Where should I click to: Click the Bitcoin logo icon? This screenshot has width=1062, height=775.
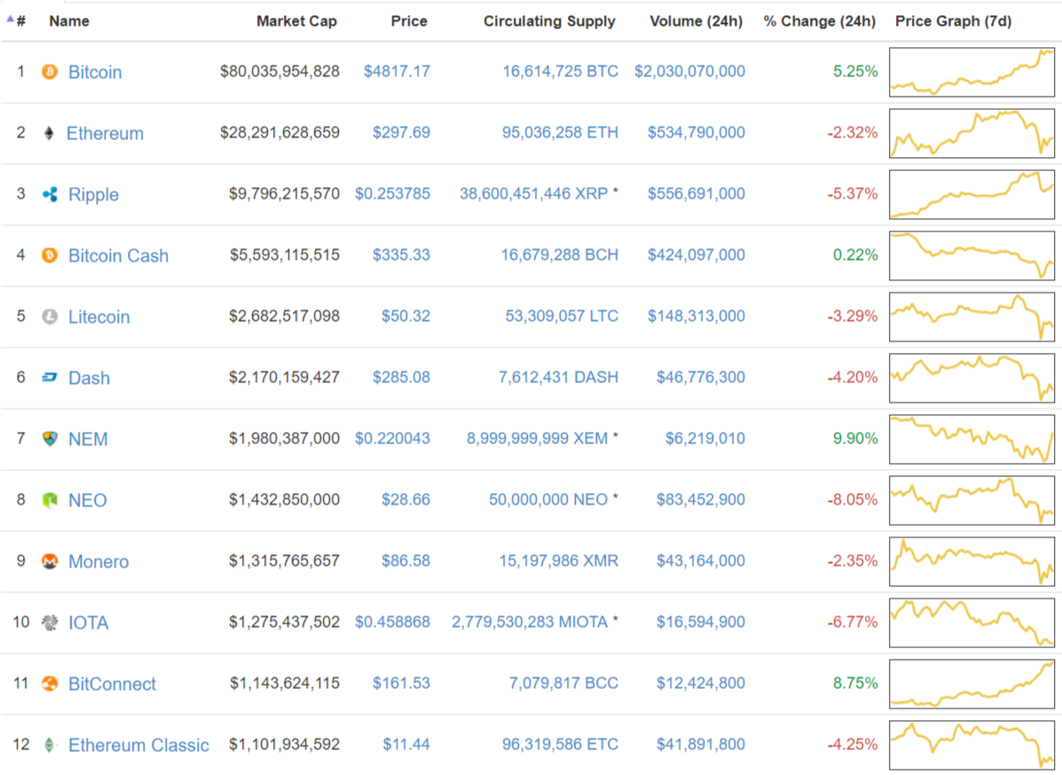tap(50, 71)
